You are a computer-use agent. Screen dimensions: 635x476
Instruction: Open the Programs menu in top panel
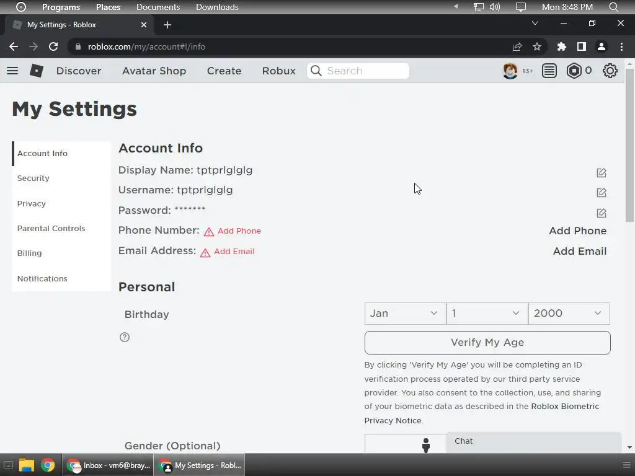click(61, 7)
